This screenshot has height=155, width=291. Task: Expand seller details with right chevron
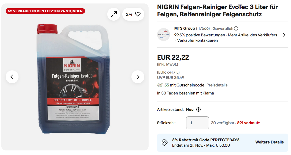[x=284, y=35]
